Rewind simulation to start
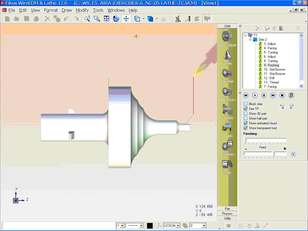The width and height of the screenshot is (308, 231). pyautogui.click(x=246, y=95)
